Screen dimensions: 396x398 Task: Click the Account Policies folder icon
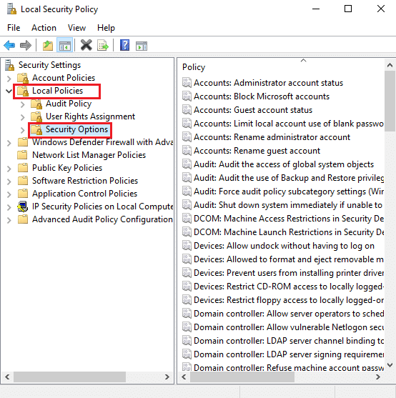click(23, 78)
